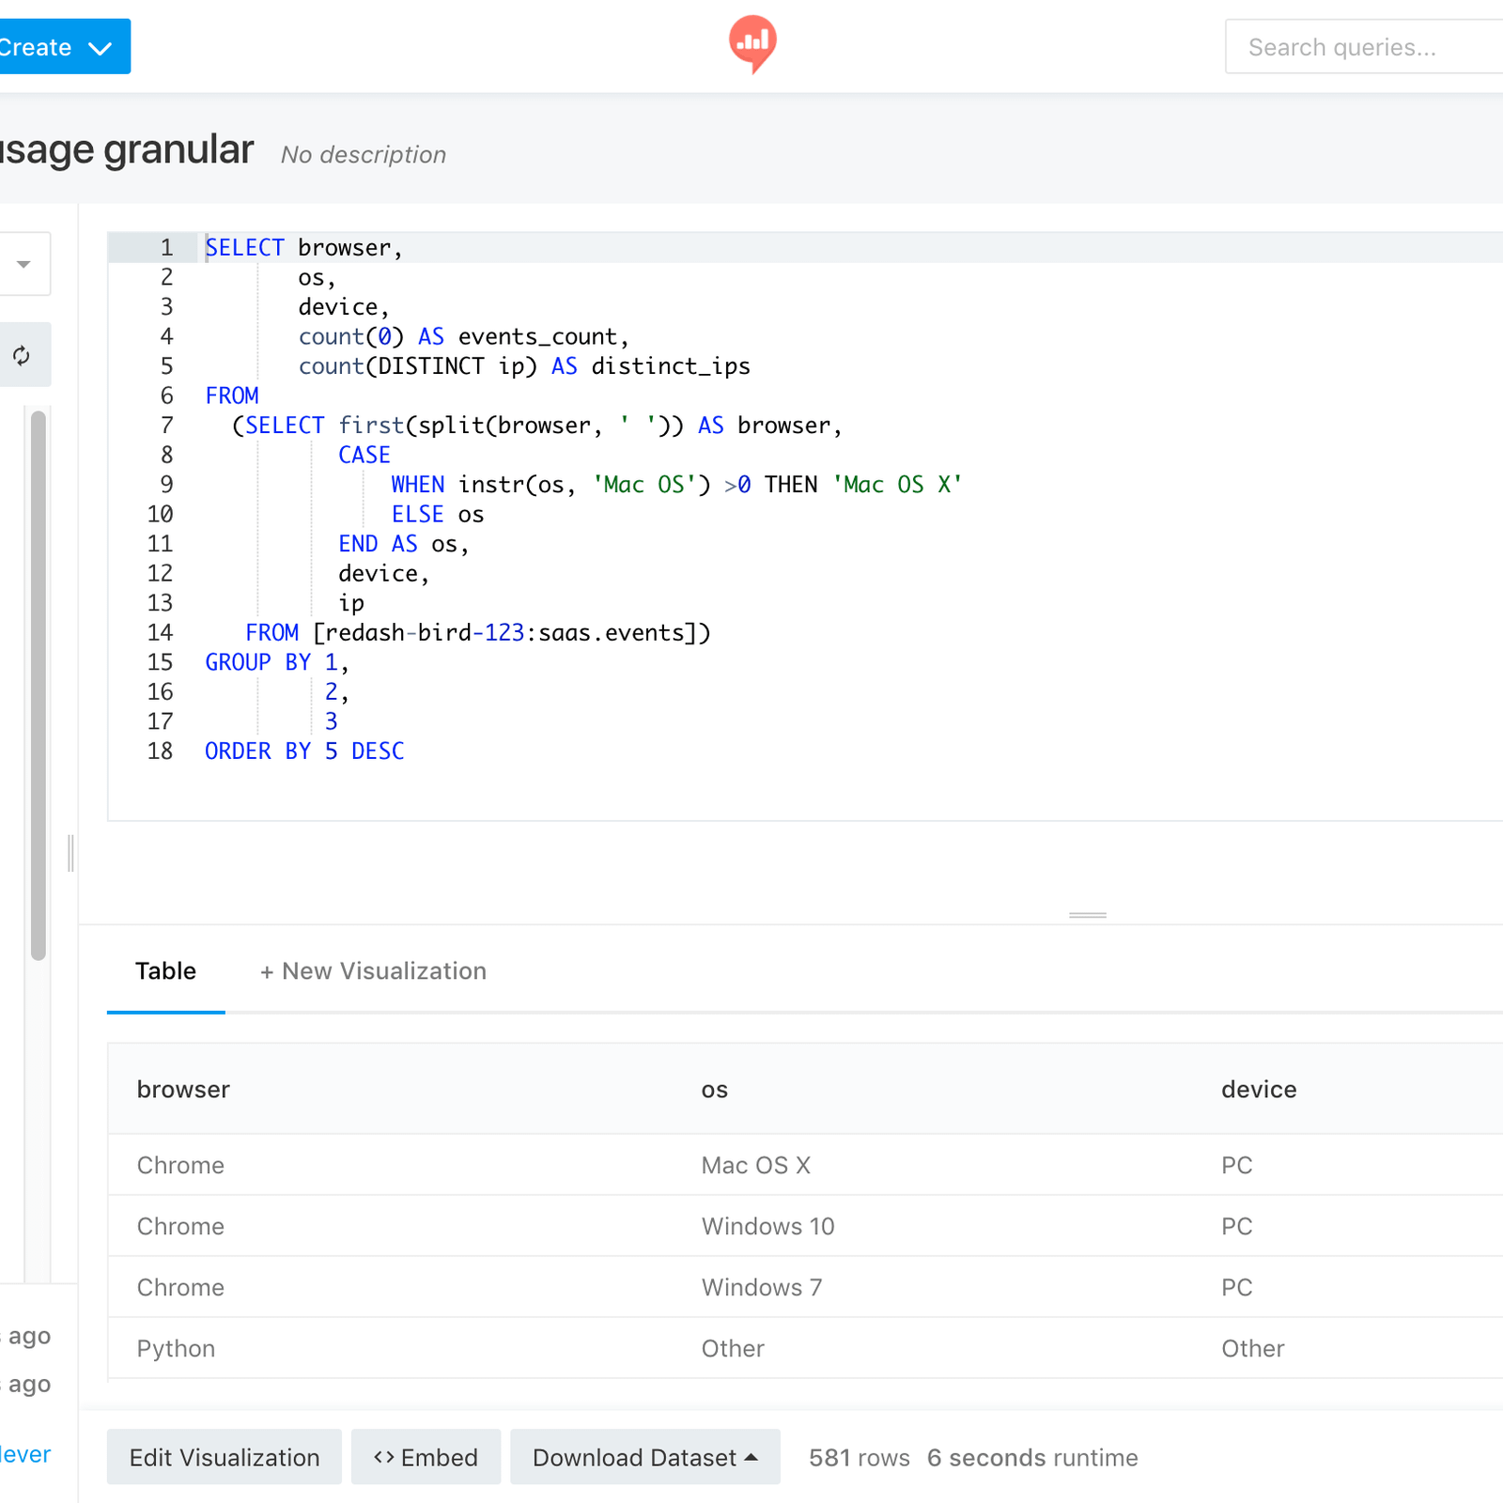Open the Download Dataset dropdown

(x=645, y=1457)
